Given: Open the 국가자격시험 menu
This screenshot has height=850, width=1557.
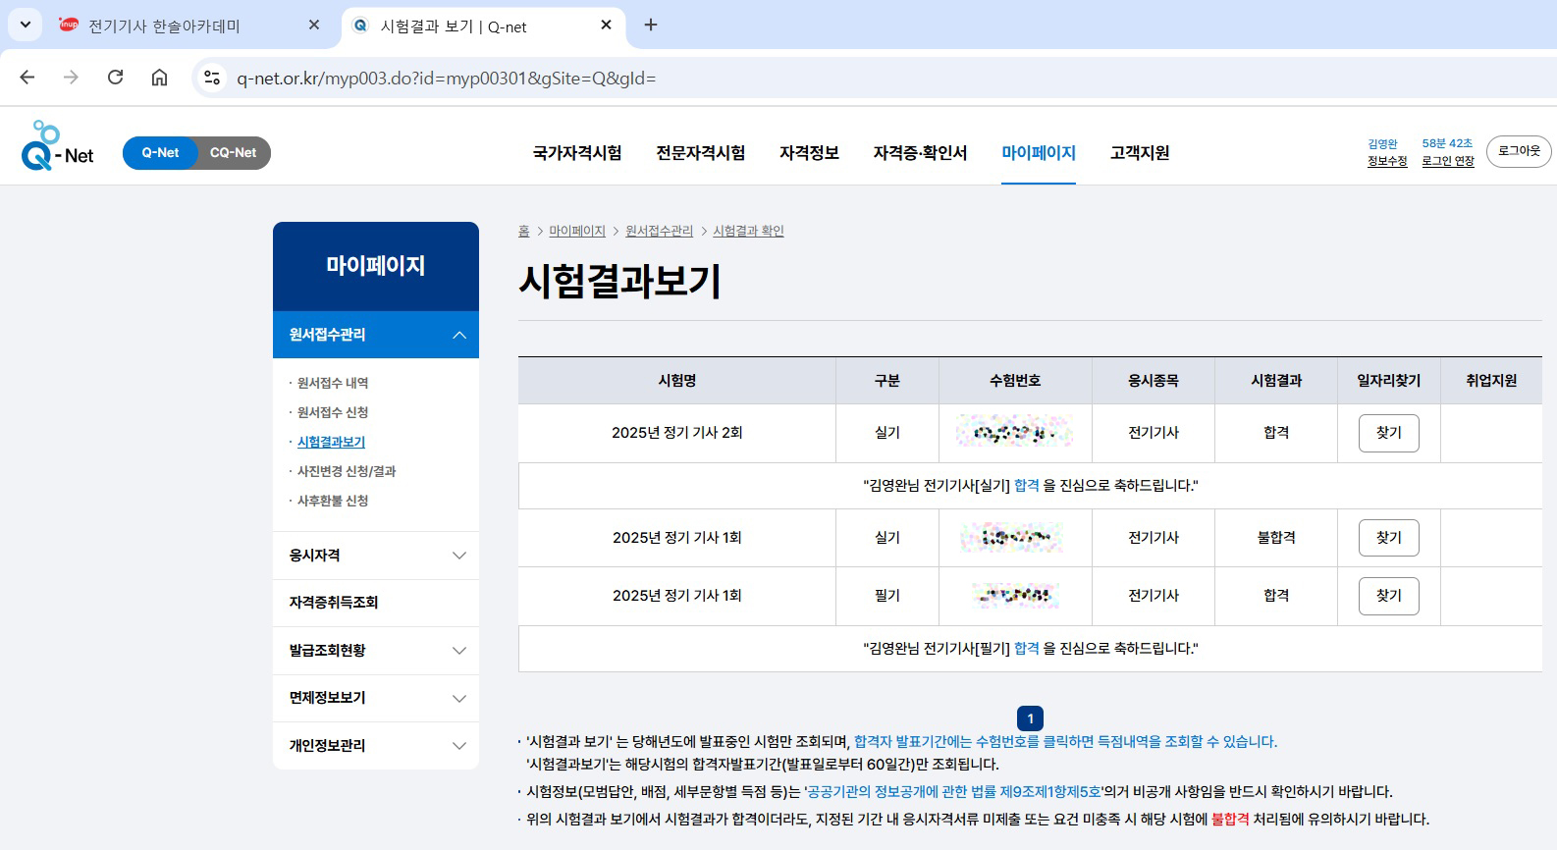Looking at the screenshot, I should (576, 153).
